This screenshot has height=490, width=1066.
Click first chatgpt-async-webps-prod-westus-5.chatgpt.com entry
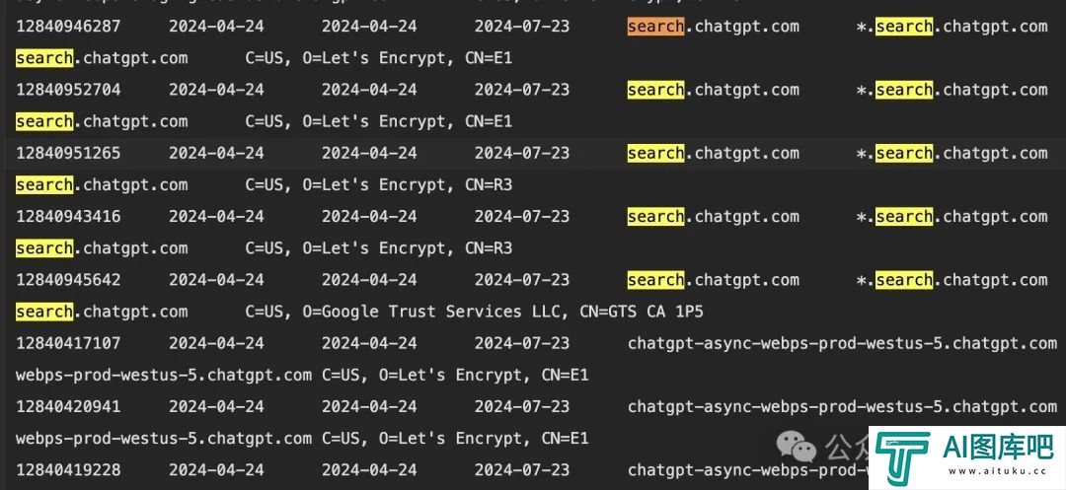pos(842,343)
